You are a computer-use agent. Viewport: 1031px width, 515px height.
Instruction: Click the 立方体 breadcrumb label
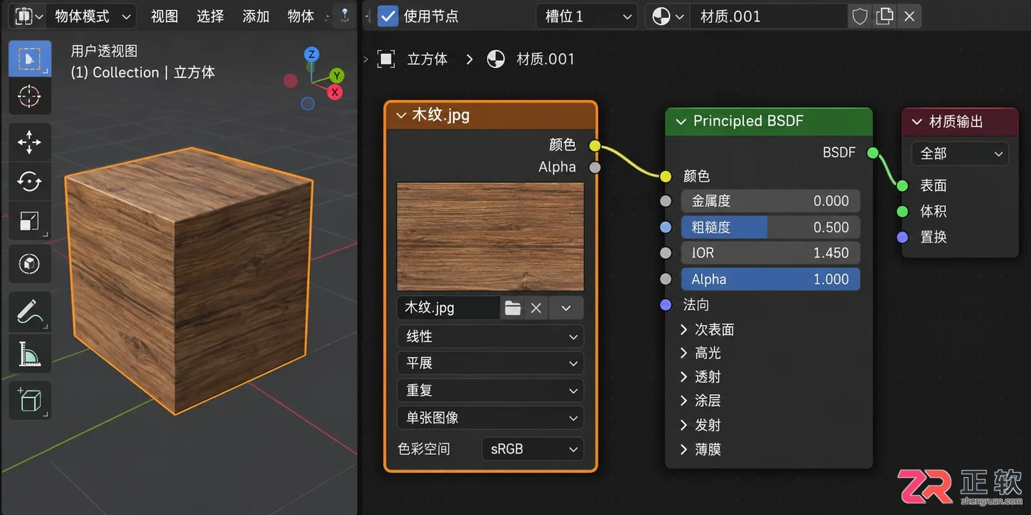point(427,59)
